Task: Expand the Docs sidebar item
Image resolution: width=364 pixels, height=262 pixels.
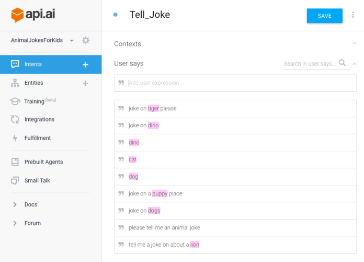Action: tap(15, 204)
